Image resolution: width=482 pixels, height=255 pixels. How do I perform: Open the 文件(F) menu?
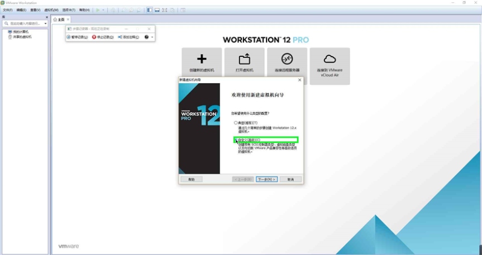pos(8,10)
